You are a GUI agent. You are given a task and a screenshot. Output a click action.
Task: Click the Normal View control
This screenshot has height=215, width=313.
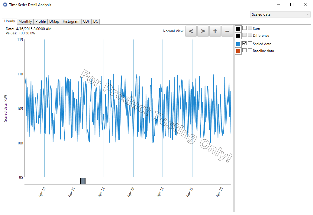pyautogui.click(x=173, y=31)
